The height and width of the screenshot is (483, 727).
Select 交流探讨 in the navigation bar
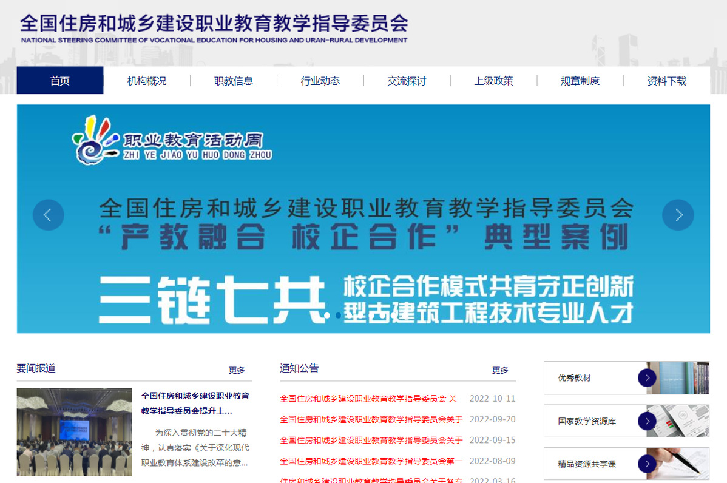[407, 81]
